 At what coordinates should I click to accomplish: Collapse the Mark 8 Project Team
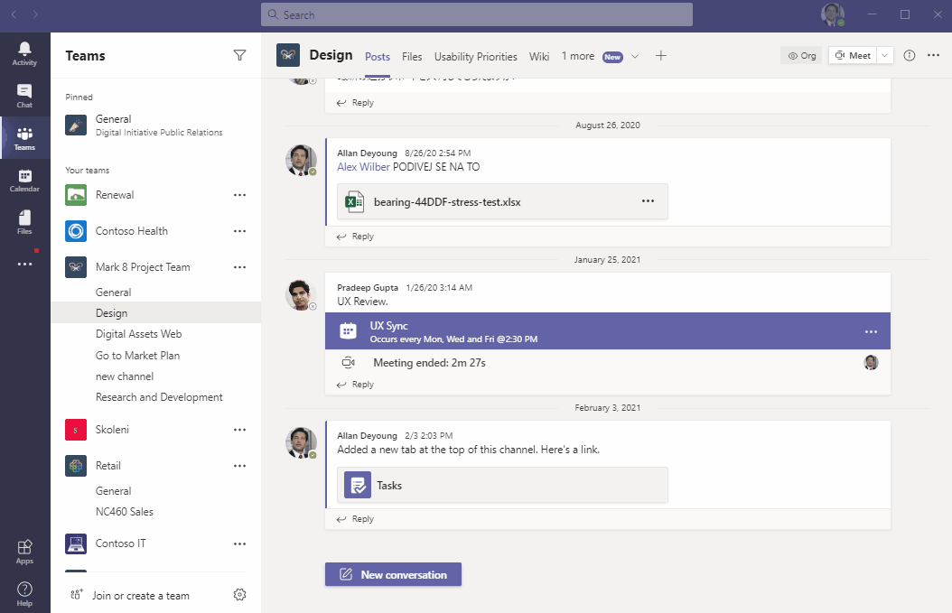pos(143,267)
